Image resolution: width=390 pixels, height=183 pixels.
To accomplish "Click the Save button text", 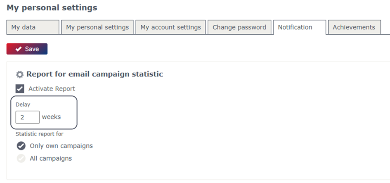I will (32, 49).
